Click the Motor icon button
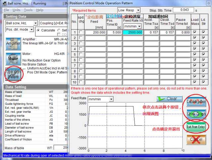 [x=13, y=59]
